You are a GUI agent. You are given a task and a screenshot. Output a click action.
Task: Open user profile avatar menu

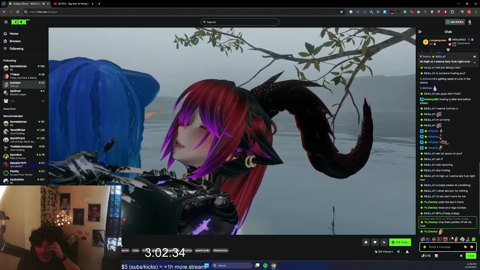pos(470,22)
